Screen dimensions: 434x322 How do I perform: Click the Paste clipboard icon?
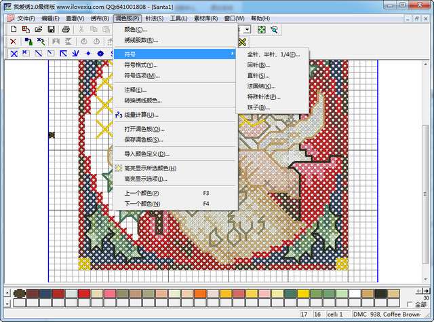[106, 29]
